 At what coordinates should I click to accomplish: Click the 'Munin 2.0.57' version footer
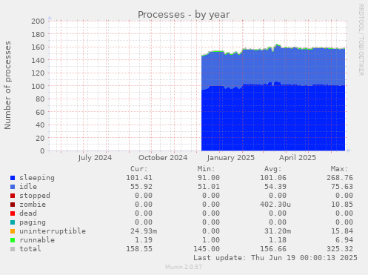click(184, 267)
